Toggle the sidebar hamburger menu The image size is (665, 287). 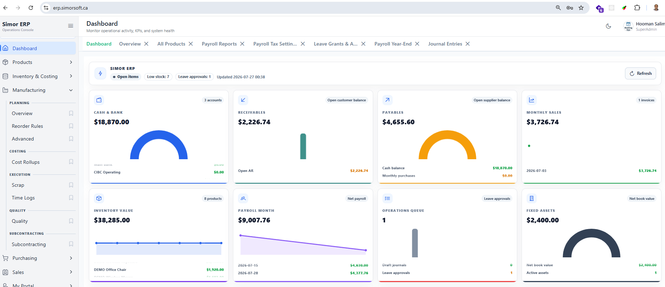click(70, 26)
